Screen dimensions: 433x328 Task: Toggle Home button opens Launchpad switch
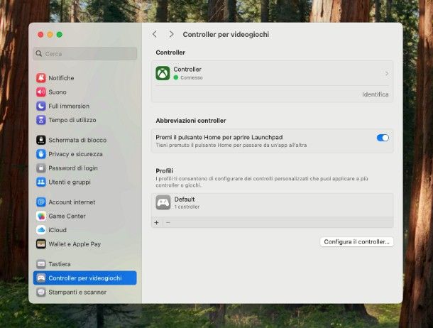(383, 138)
